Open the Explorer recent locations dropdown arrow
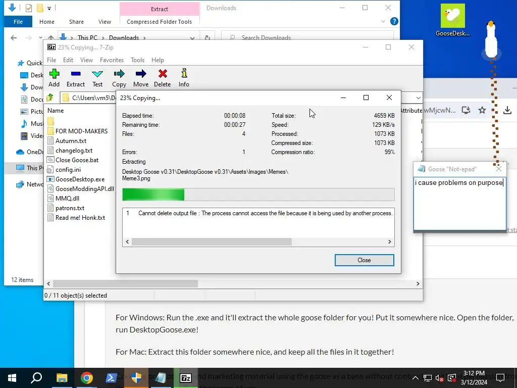The height and width of the screenshot is (388, 517). (x=40, y=38)
